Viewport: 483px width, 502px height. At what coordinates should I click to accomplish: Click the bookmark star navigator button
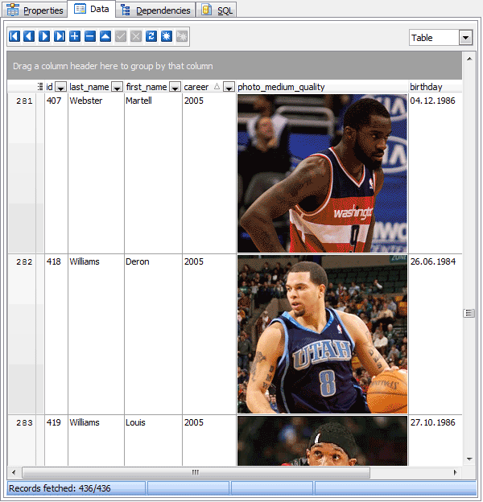click(167, 37)
